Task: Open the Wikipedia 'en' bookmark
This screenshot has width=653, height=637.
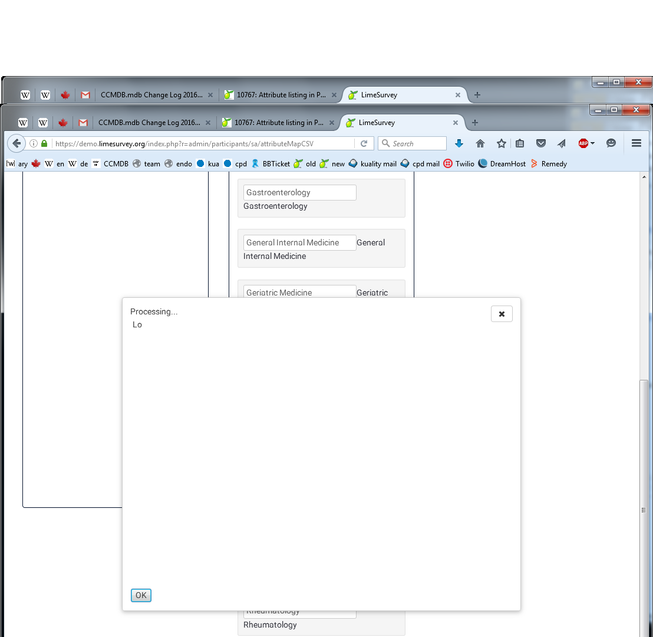Action: point(55,164)
